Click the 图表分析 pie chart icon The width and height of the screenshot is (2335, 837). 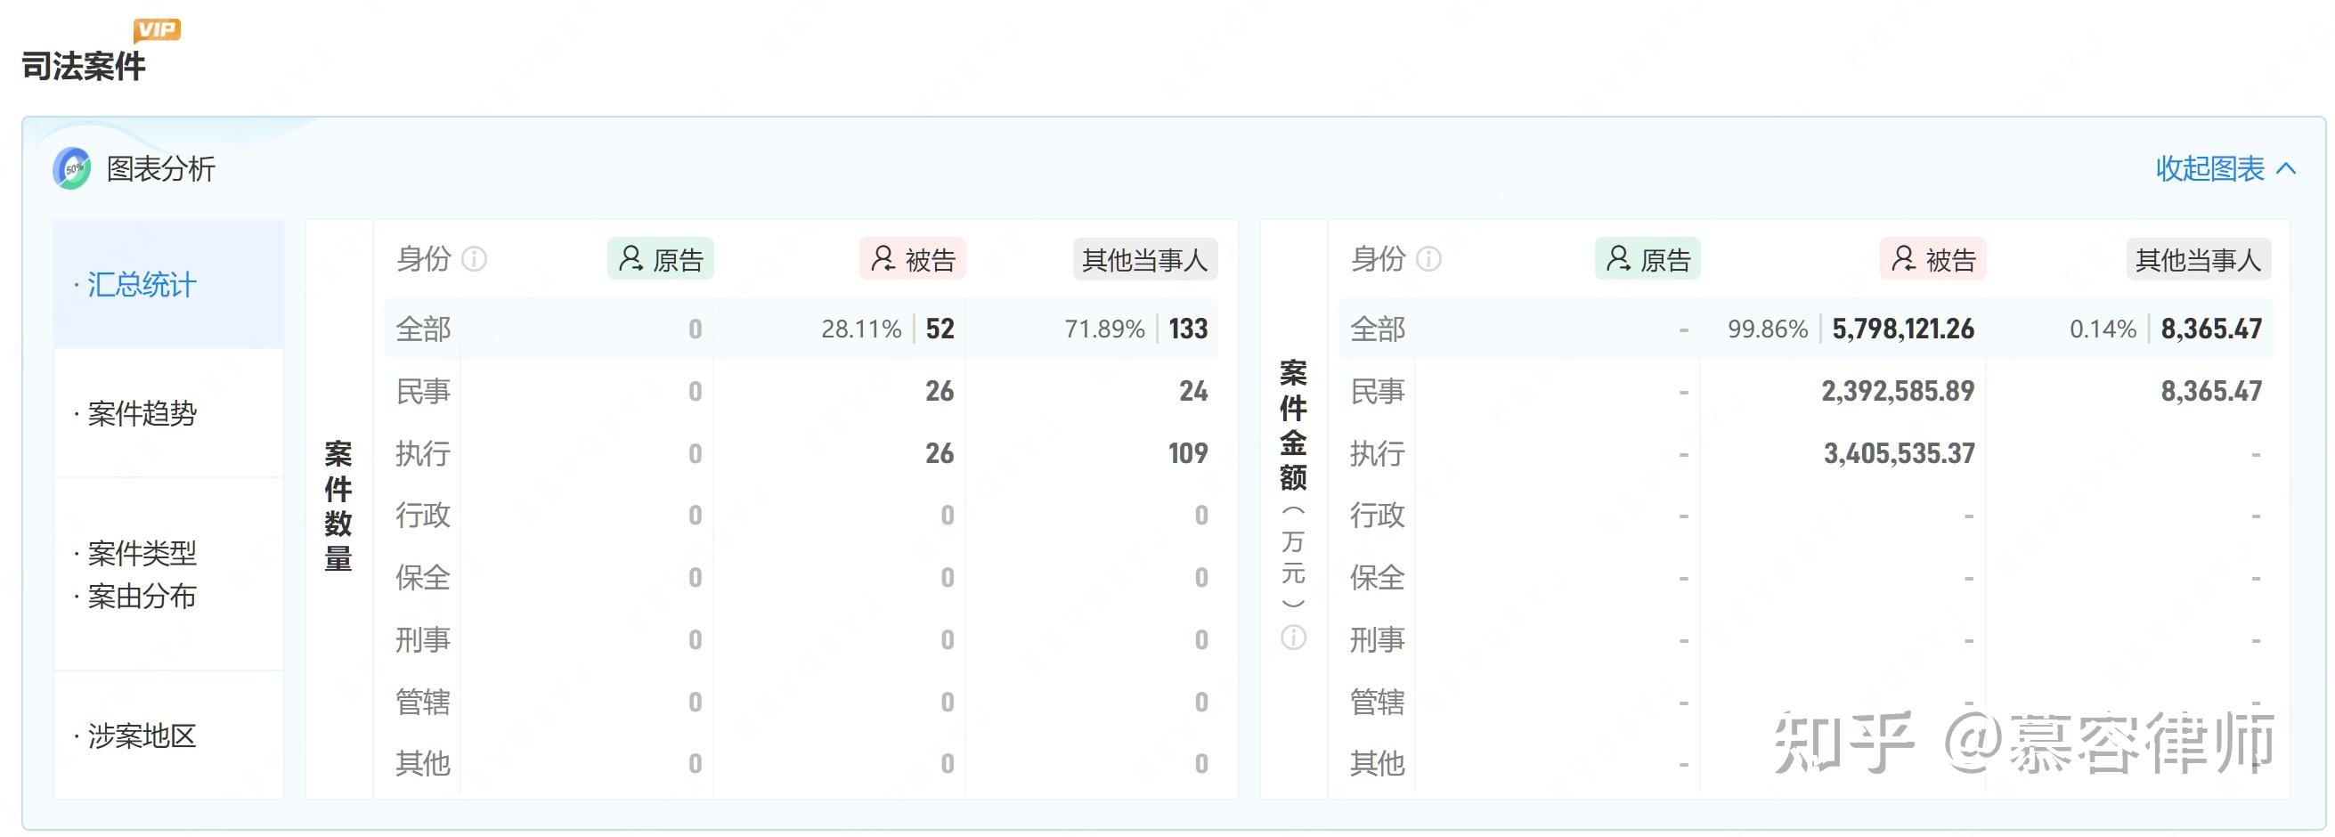click(x=71, y=168)
